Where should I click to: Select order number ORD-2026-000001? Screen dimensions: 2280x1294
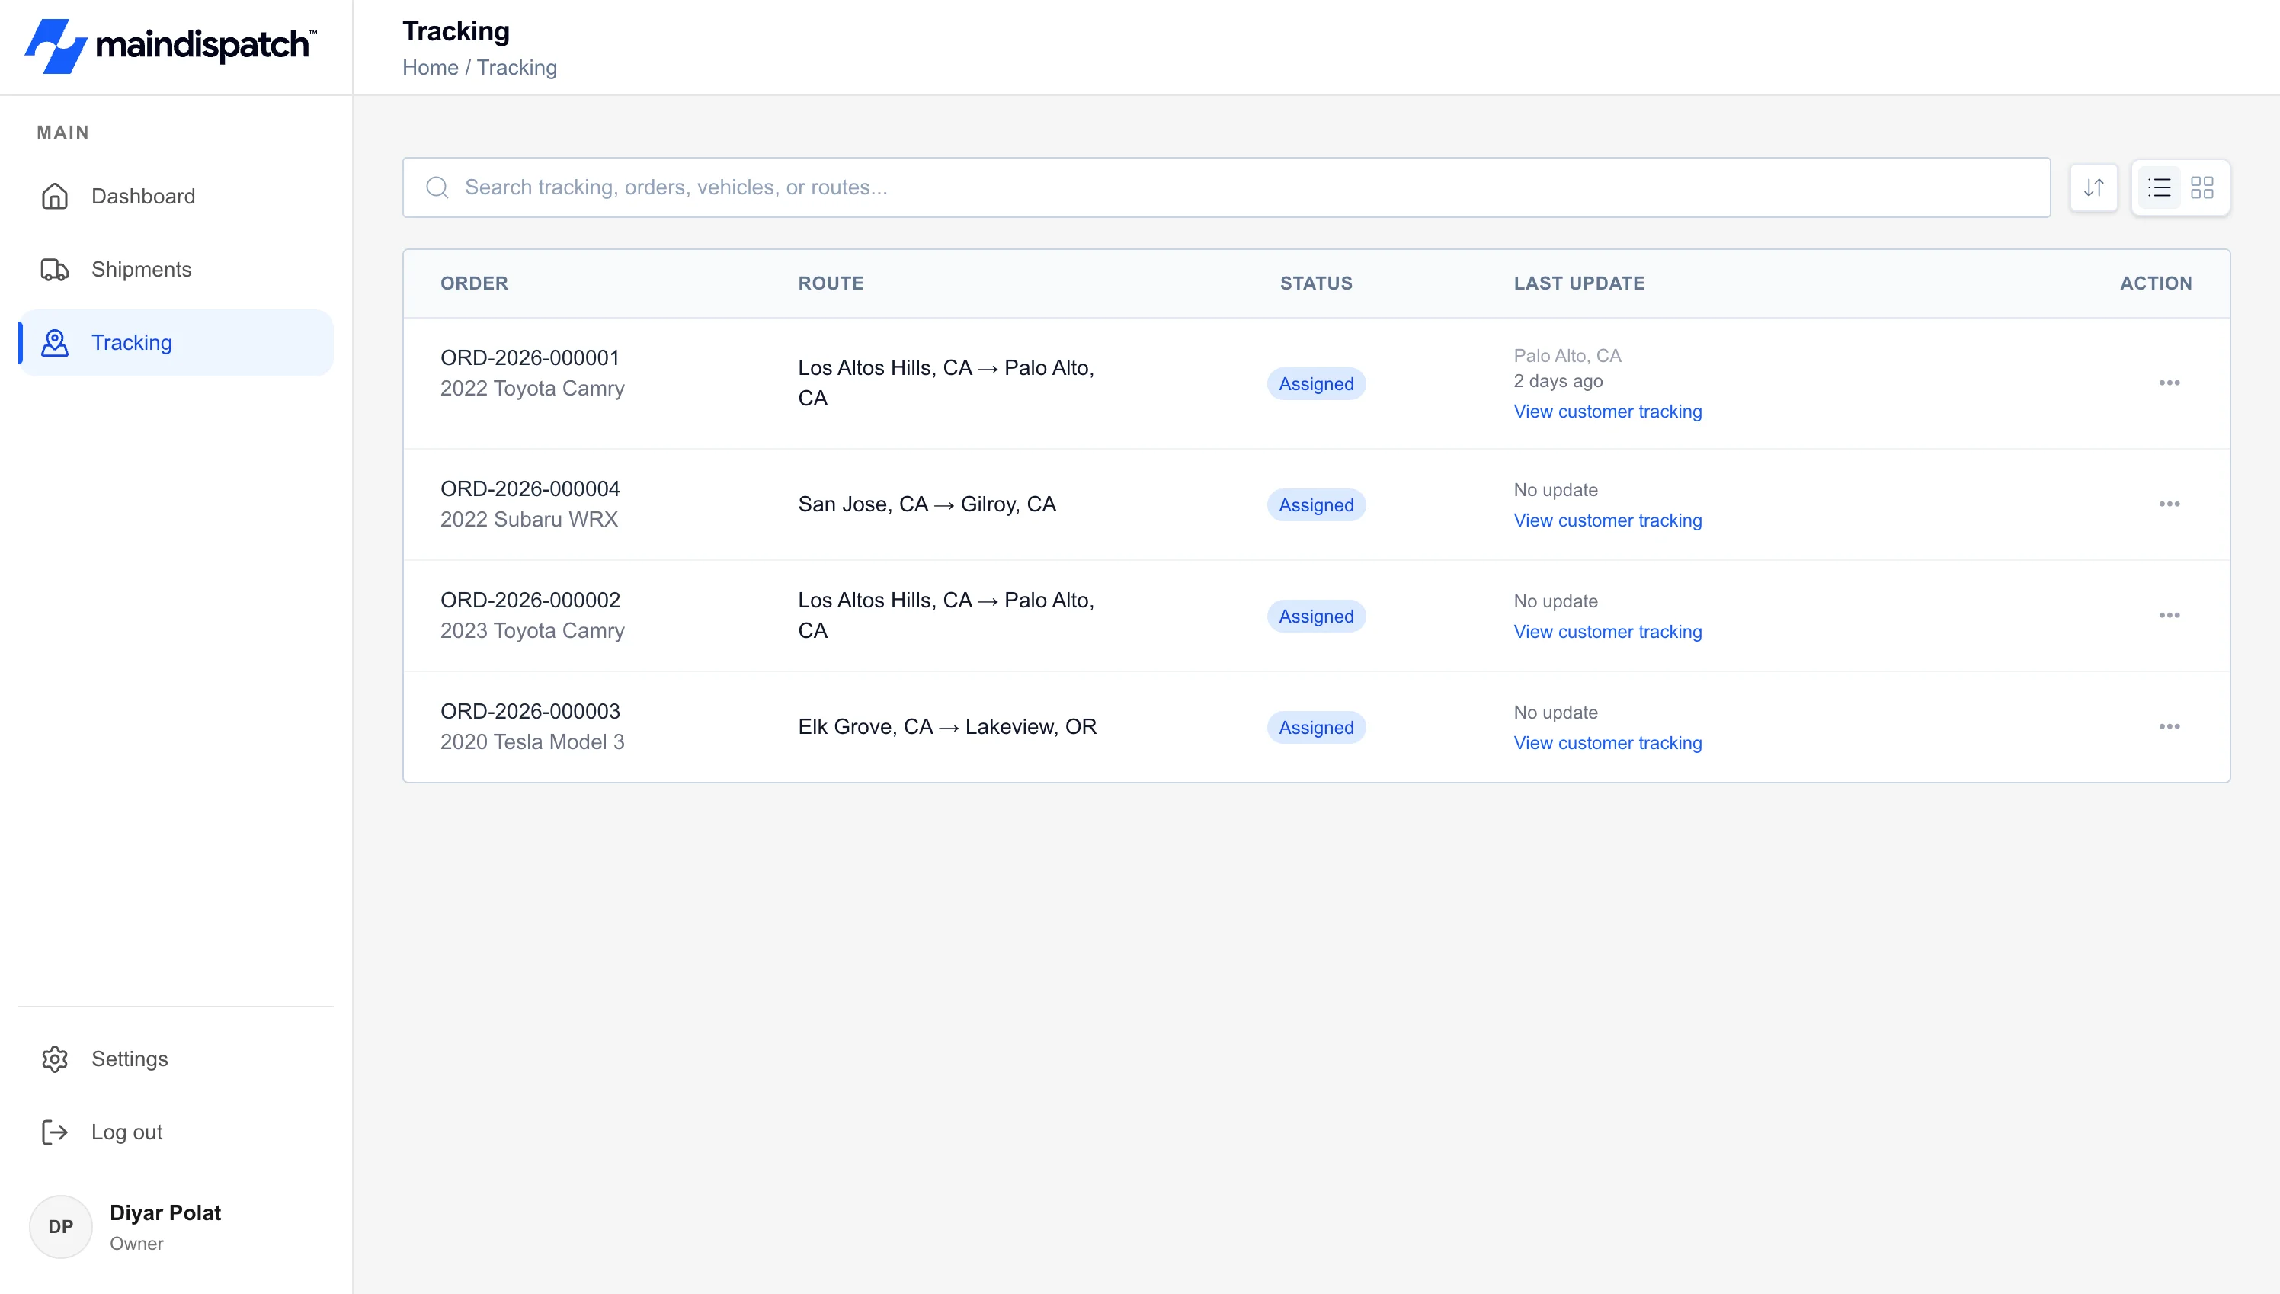click(530, 357)
